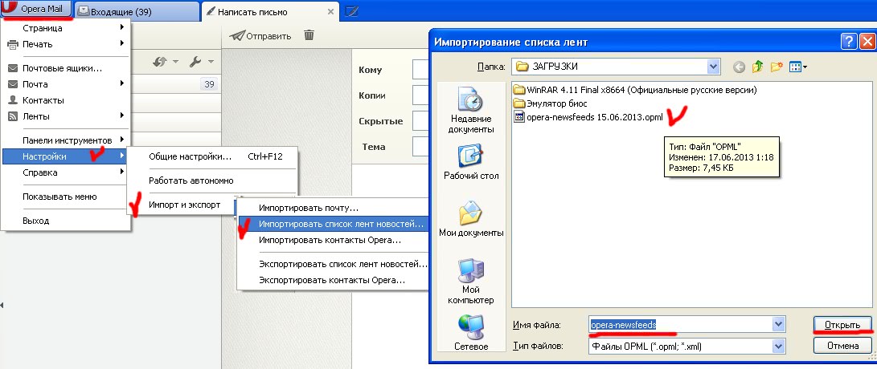This screenshot has height=369, width=877.
Task: Click the compose new message icon after tabs
Action: coord(352,11)
